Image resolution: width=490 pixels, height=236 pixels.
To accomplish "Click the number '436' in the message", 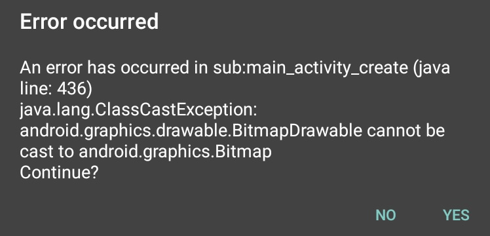I will pyautogui.click(x=71, y=89).
